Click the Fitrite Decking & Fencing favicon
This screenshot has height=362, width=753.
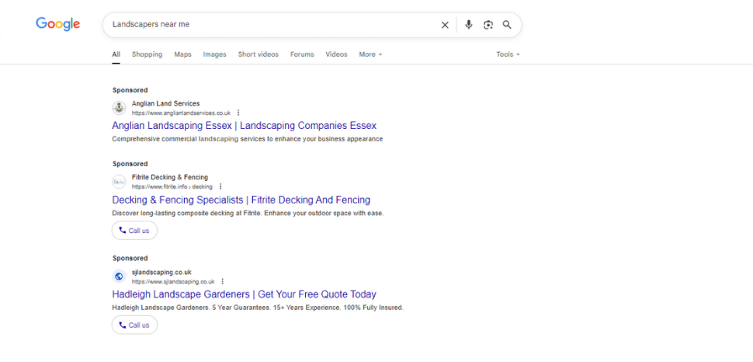pos(119,182)
